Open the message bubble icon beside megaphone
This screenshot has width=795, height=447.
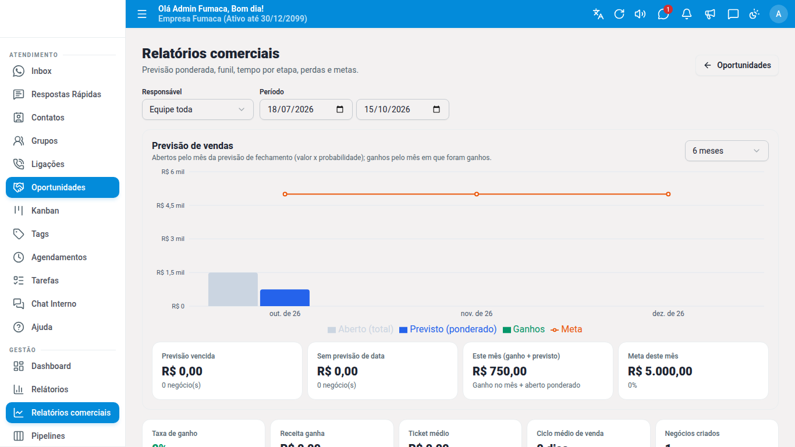click(733, 14)
